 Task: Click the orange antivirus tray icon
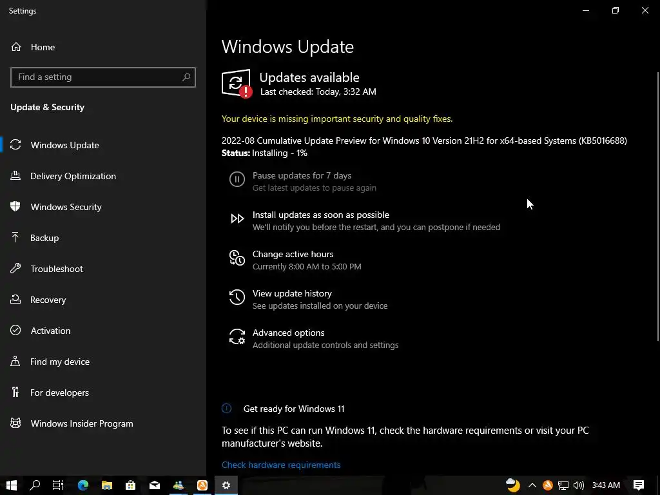(548, 485)
